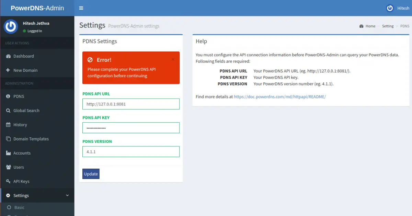View the History page
Screen dimensions: 412x216
point(21,124)
